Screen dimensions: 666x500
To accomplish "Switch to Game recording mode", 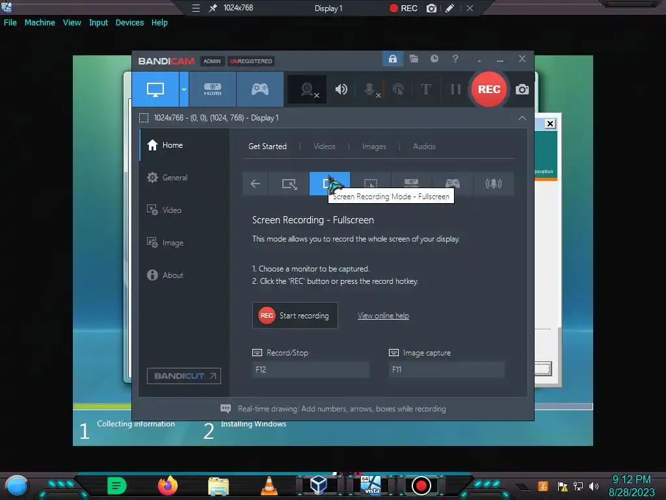I will [x=260, y=89].
